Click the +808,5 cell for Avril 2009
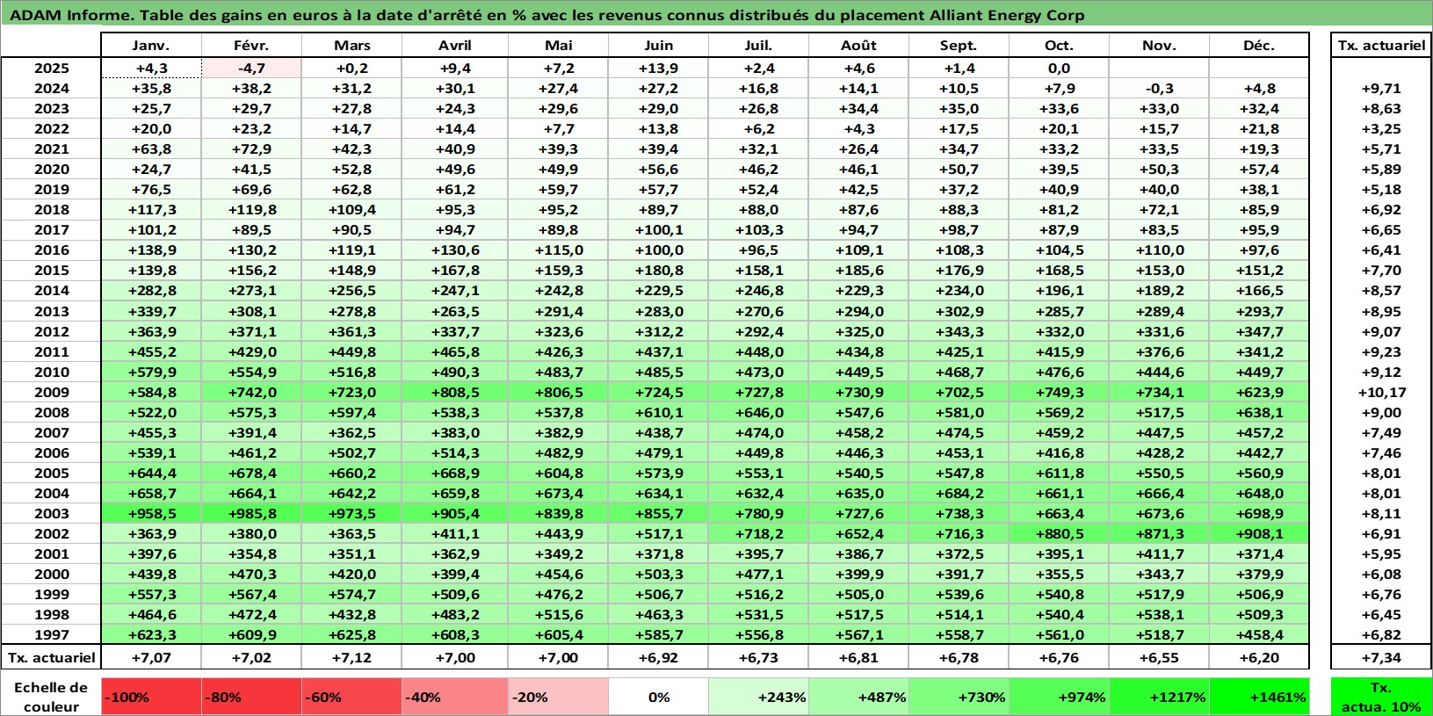This screenshot has width=1433, height=716. click(x=455, y=393)
